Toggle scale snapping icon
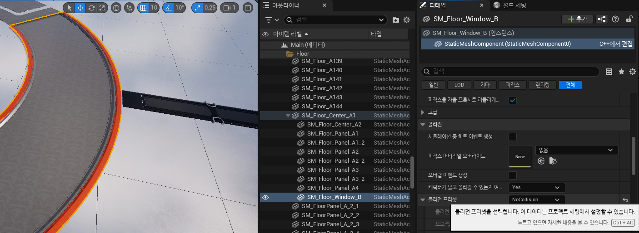 point(198,8)
